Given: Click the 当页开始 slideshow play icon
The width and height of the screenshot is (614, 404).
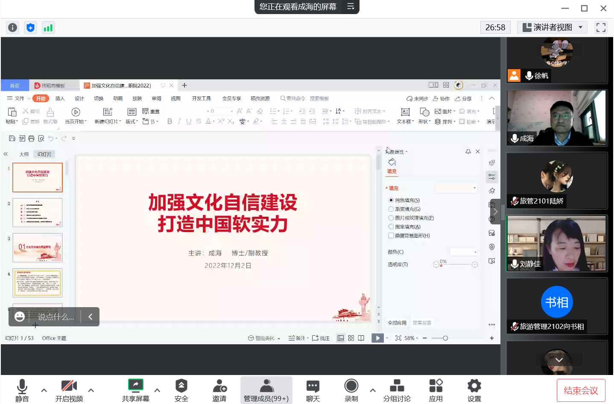Looking at the screenshot, I should (x=76, y=112).
